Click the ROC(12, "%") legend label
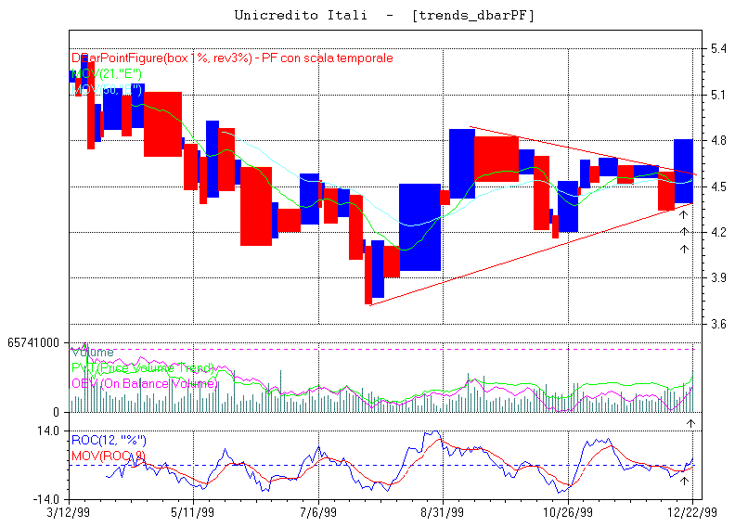The width and height of the screenshot is (735, 527). click(x=109, y=440)
